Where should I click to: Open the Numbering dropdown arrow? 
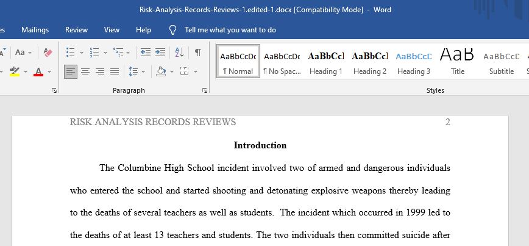pos(105,52)
